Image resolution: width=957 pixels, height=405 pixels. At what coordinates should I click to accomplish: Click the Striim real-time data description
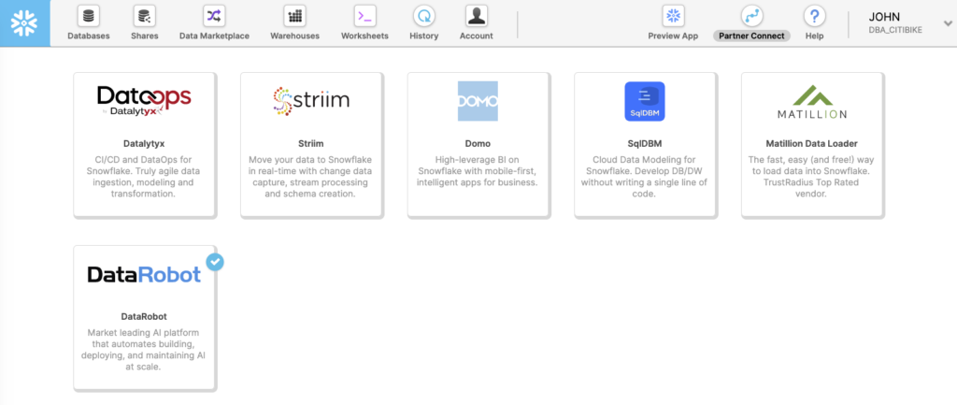pos(311,177)
